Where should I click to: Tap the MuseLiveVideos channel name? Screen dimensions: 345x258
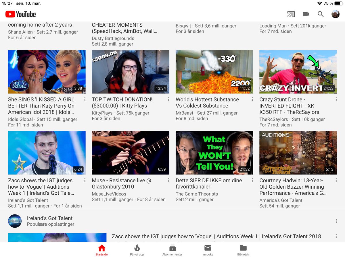tap(109, 194)
